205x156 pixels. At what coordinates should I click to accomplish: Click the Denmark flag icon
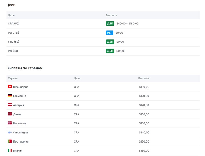pyautogui.click(x=10, y=114)
